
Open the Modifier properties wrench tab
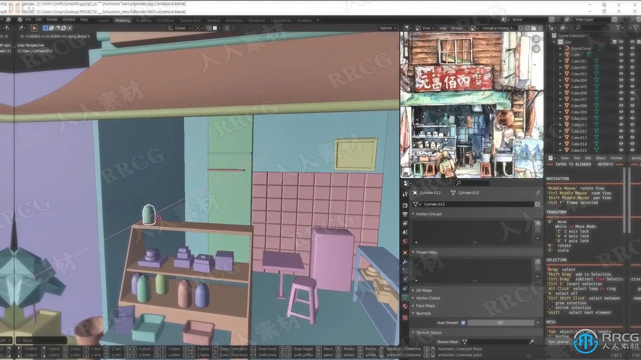pyautogui.click(x=405, y=262)
